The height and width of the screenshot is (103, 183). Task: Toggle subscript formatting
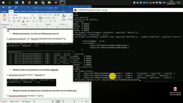27,18
